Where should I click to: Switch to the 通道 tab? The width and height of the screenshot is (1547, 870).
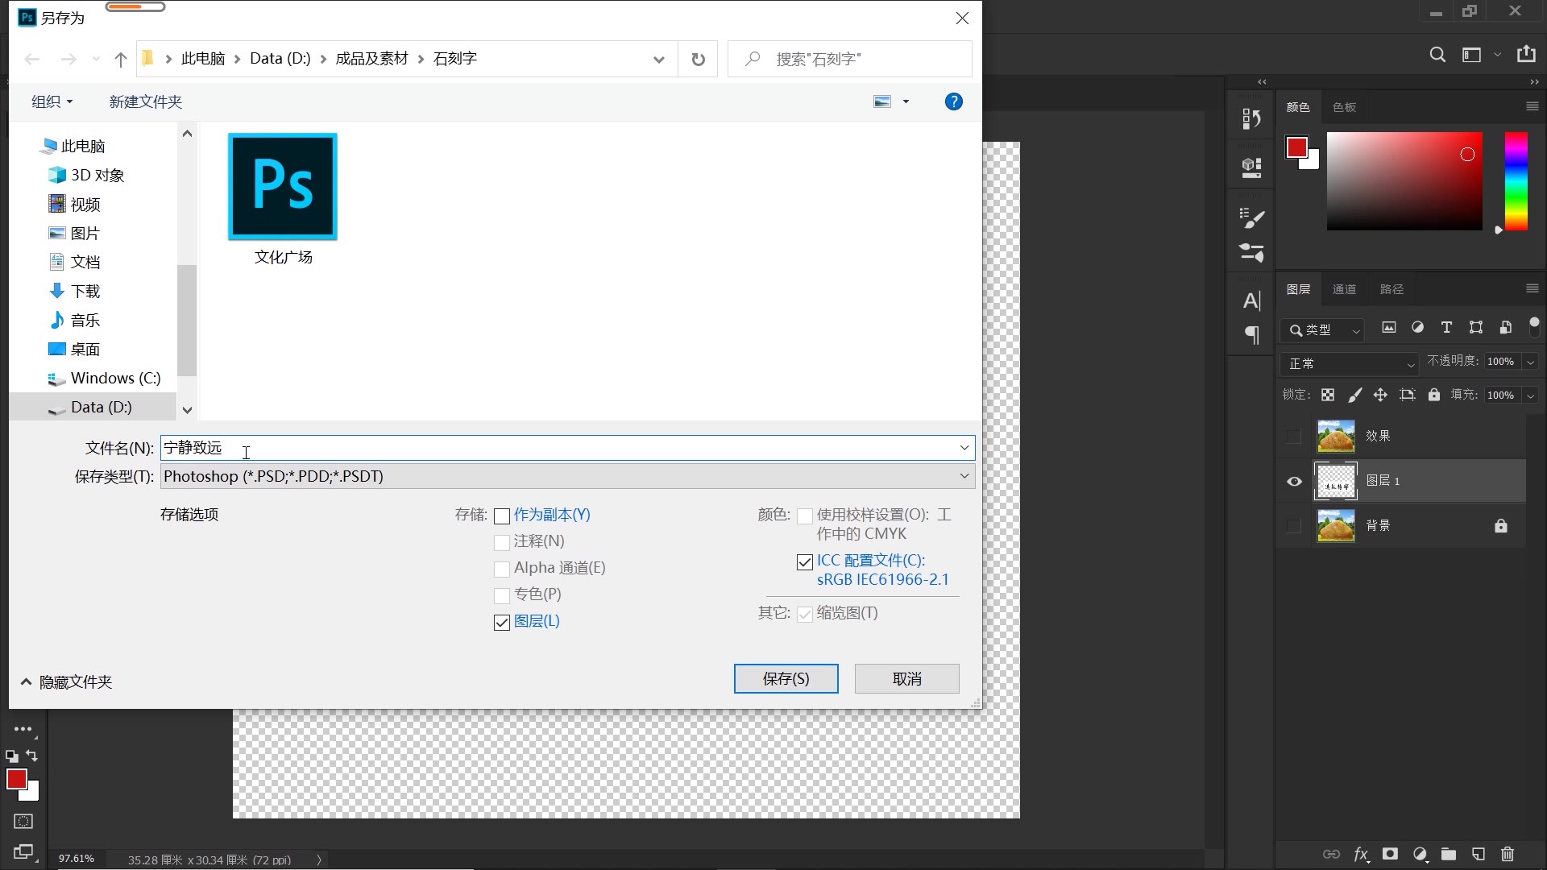pyautogui.click(x=1344, y=289)
